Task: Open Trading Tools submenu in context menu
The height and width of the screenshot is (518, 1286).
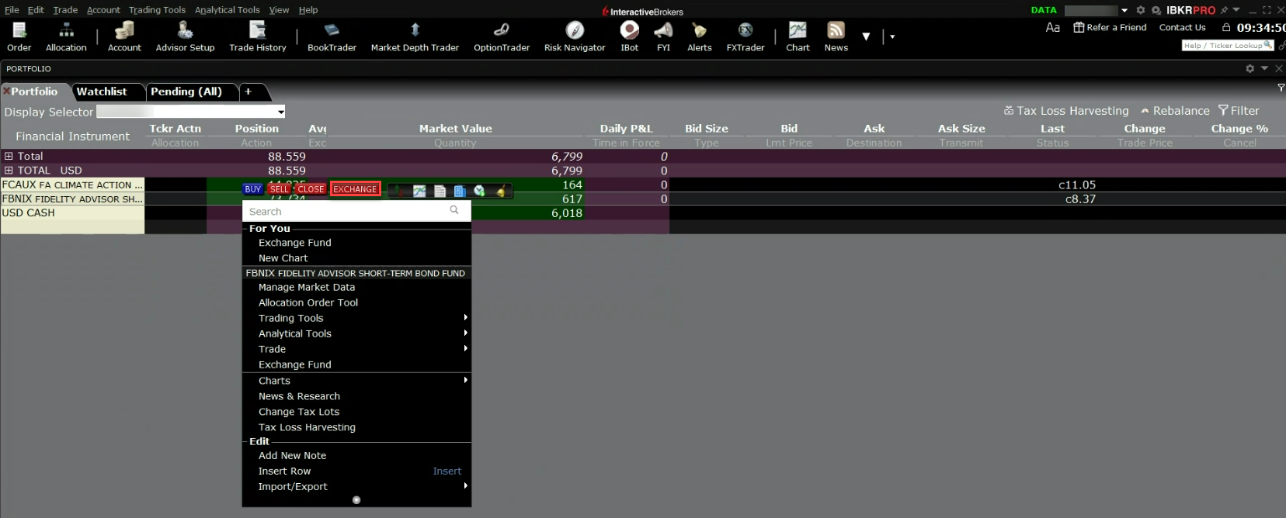Action: click(x=356, y=318)
